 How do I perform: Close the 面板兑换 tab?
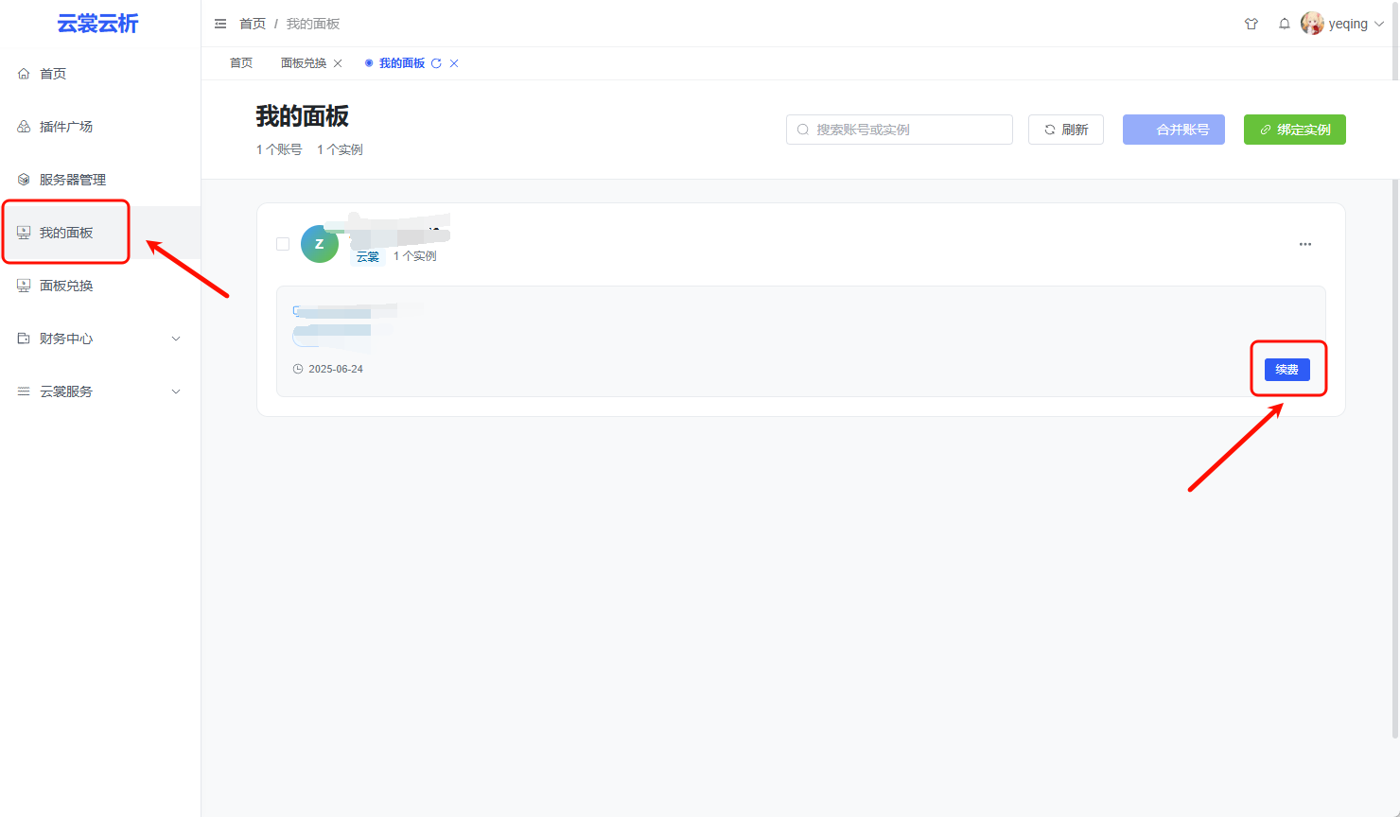click(338, 63)
